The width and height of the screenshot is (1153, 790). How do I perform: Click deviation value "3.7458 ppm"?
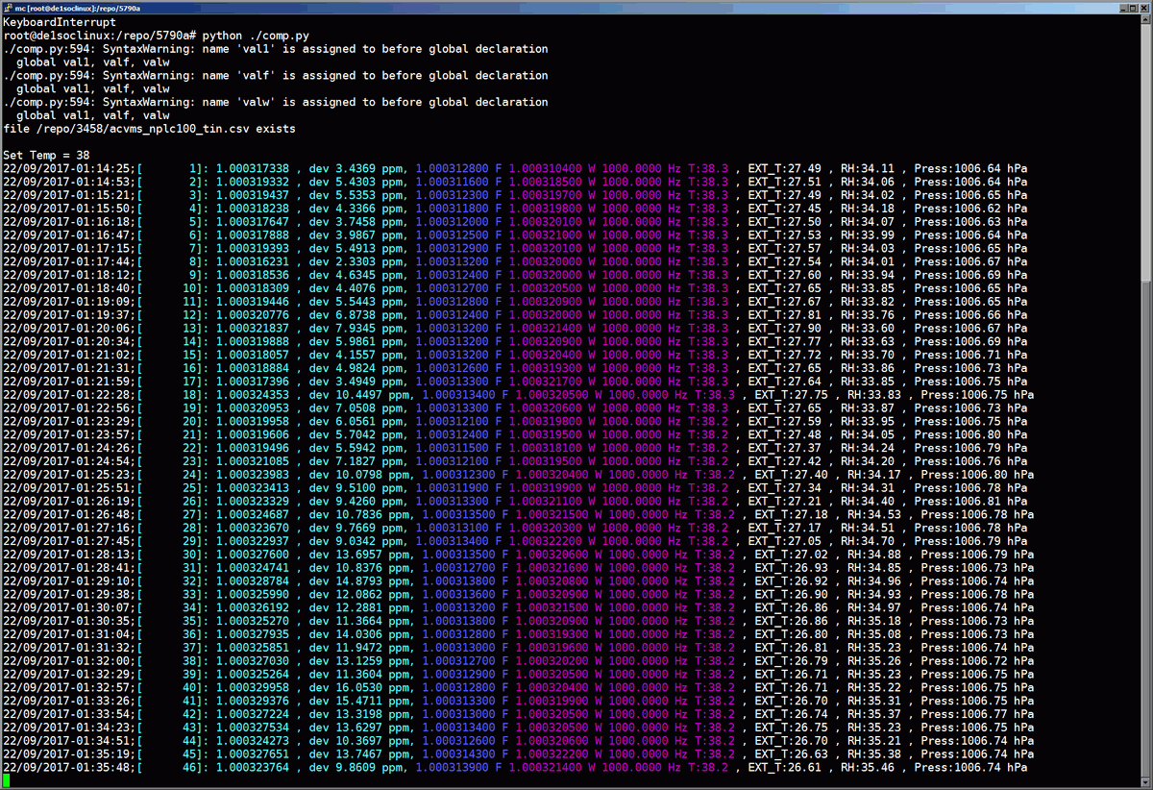(369, 223)
